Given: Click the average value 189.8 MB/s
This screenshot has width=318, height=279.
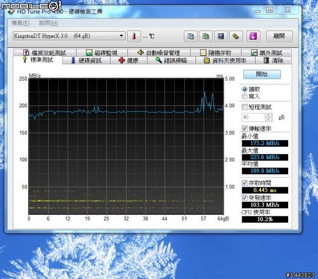Looking at the screenshot, I should pos(265,171).
